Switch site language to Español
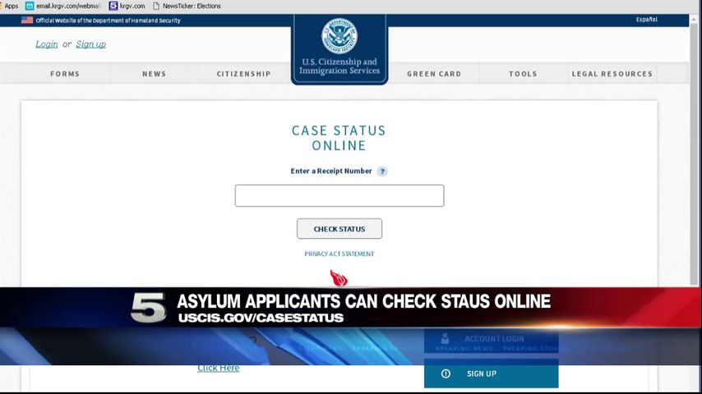 646,20
